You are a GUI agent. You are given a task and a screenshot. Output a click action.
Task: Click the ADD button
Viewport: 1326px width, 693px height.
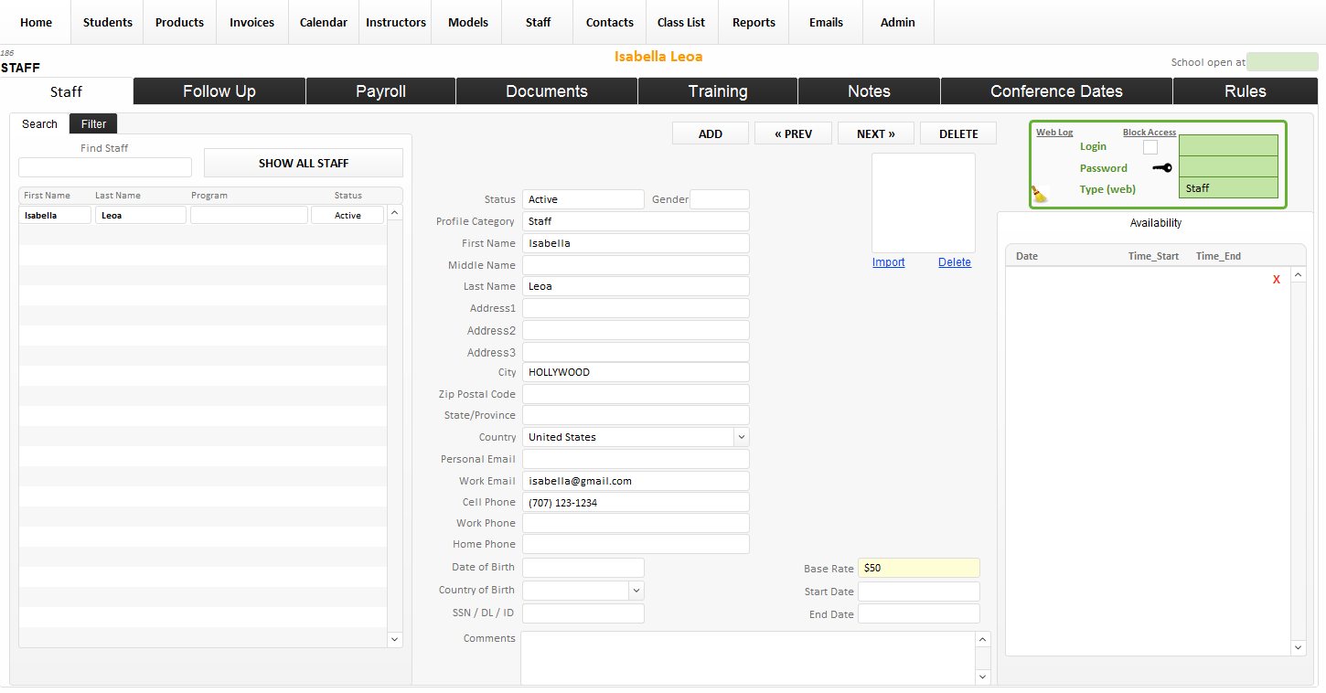pos(711,133)
